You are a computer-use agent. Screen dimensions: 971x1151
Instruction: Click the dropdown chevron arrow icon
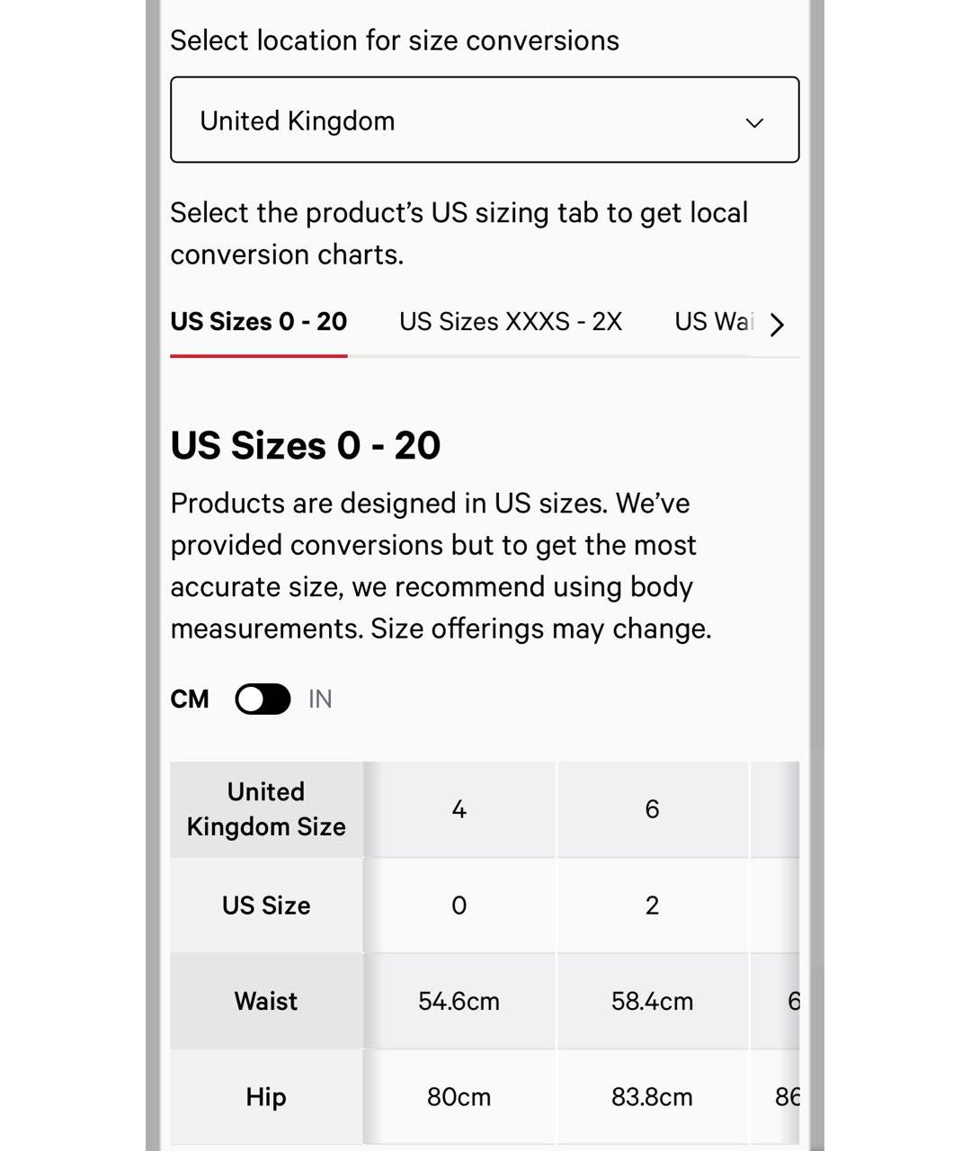754,122
